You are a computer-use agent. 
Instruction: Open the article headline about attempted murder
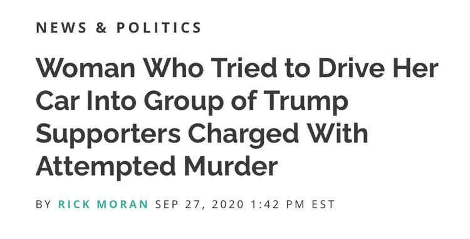237,117
